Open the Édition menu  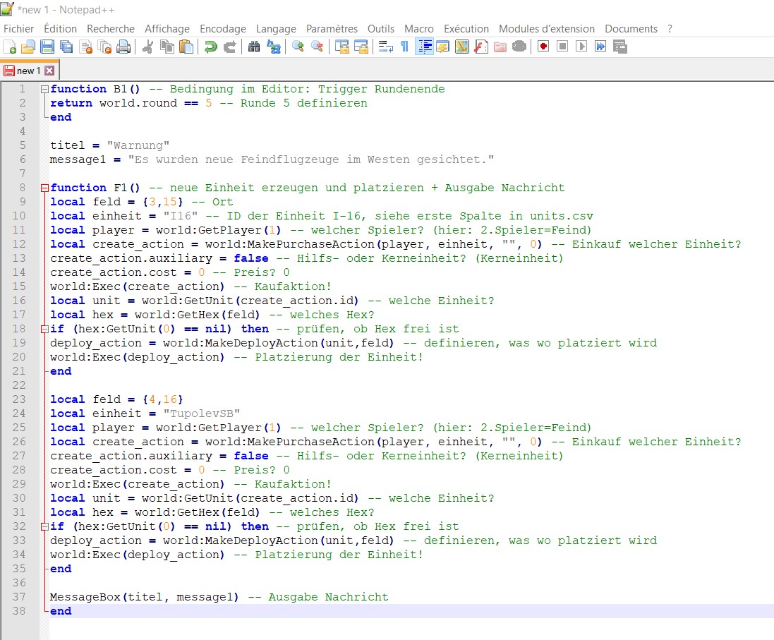pyautogui.click(x=60, y=29)
